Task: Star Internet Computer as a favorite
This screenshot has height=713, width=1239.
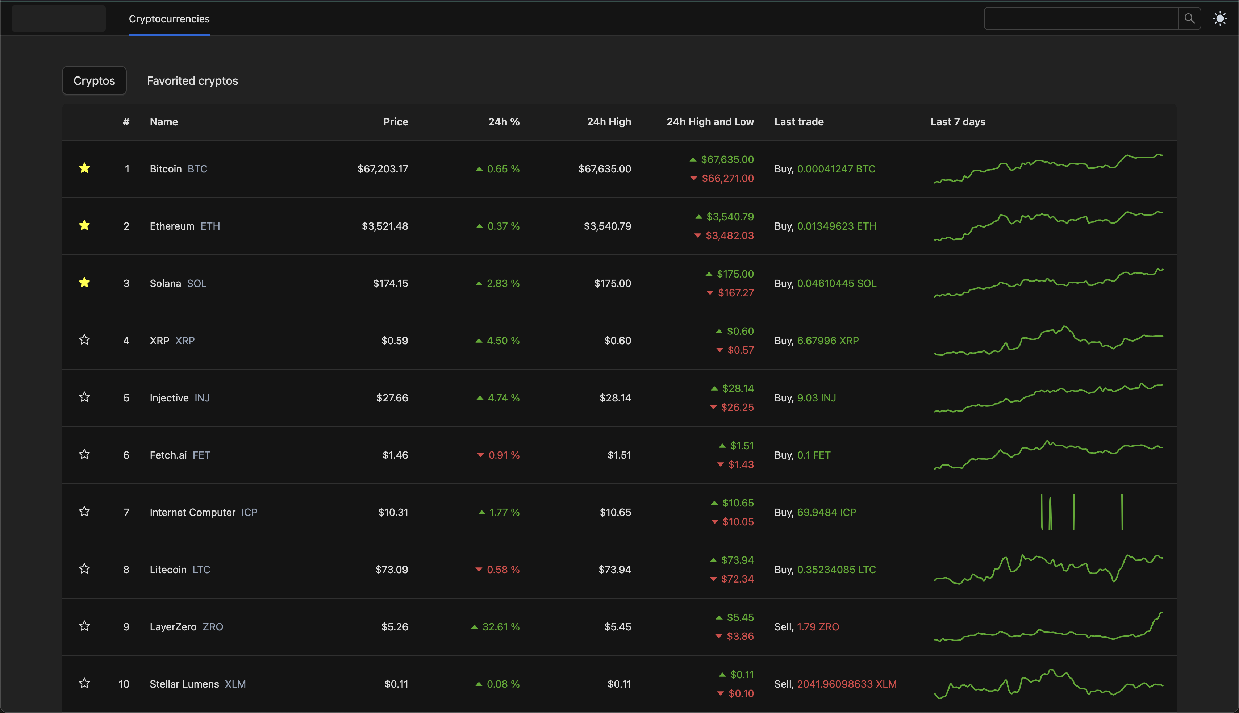Action: point(84,512)
